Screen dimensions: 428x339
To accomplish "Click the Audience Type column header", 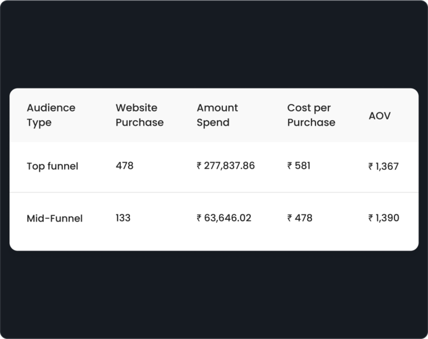I will coord(51,115).
